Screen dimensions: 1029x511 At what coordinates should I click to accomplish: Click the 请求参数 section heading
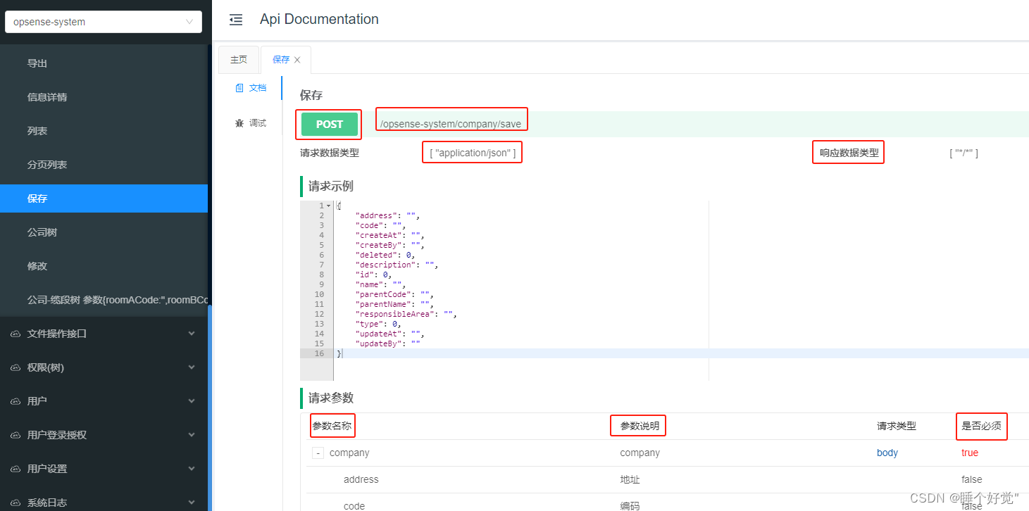331,398
